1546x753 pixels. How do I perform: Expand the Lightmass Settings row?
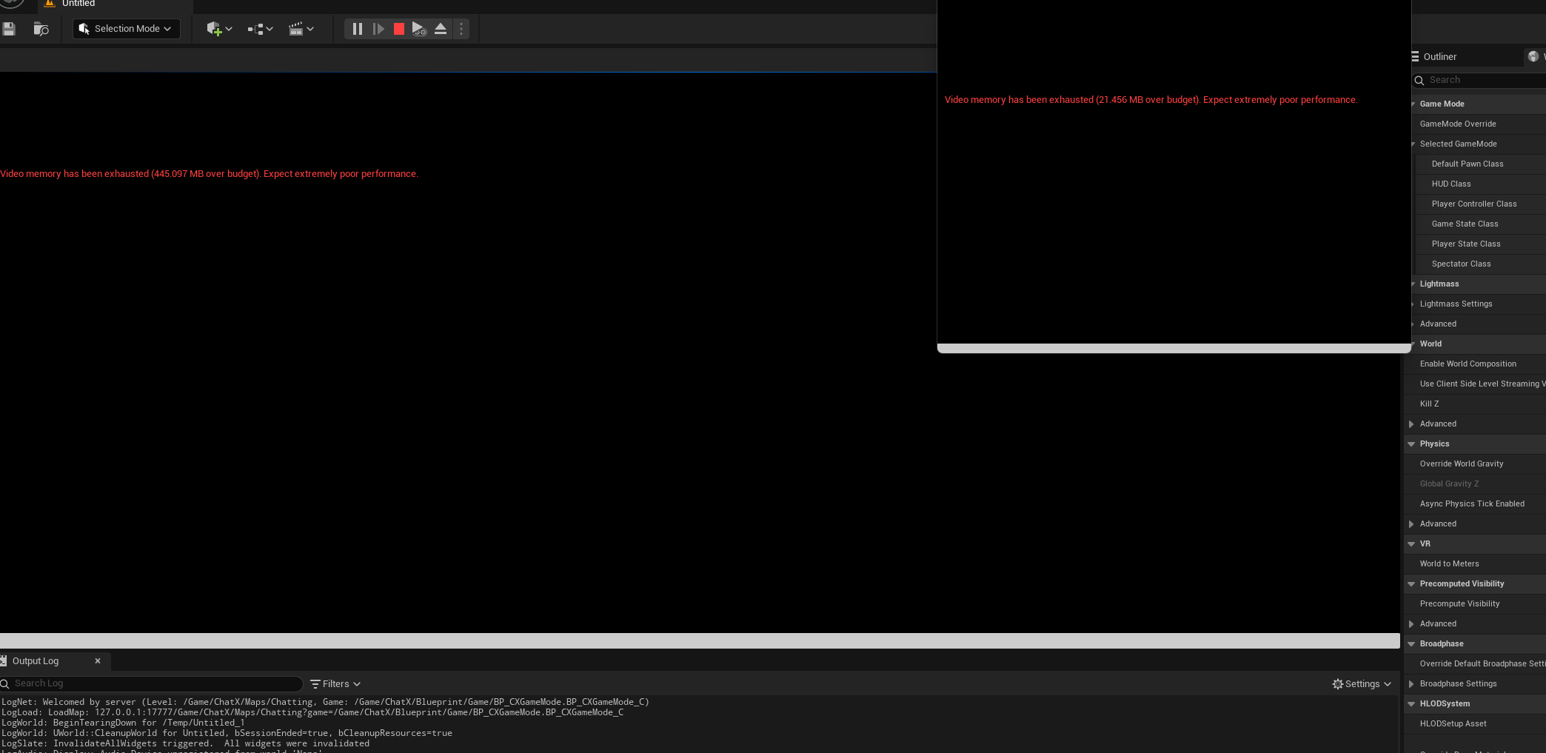(x=1413, y=304)
